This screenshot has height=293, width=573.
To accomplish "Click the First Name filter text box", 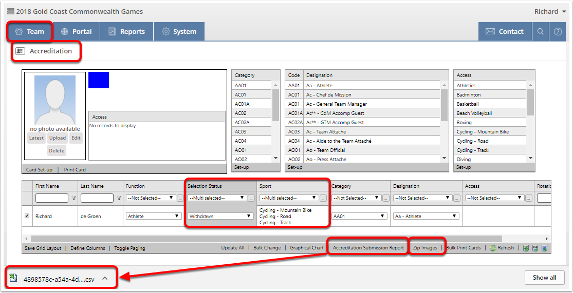I will (52, 198).
